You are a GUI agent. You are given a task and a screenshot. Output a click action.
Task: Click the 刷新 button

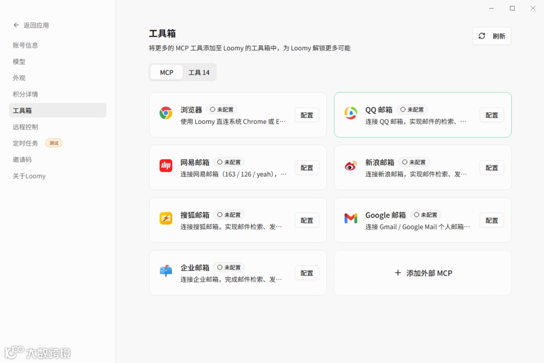[492, 36]
